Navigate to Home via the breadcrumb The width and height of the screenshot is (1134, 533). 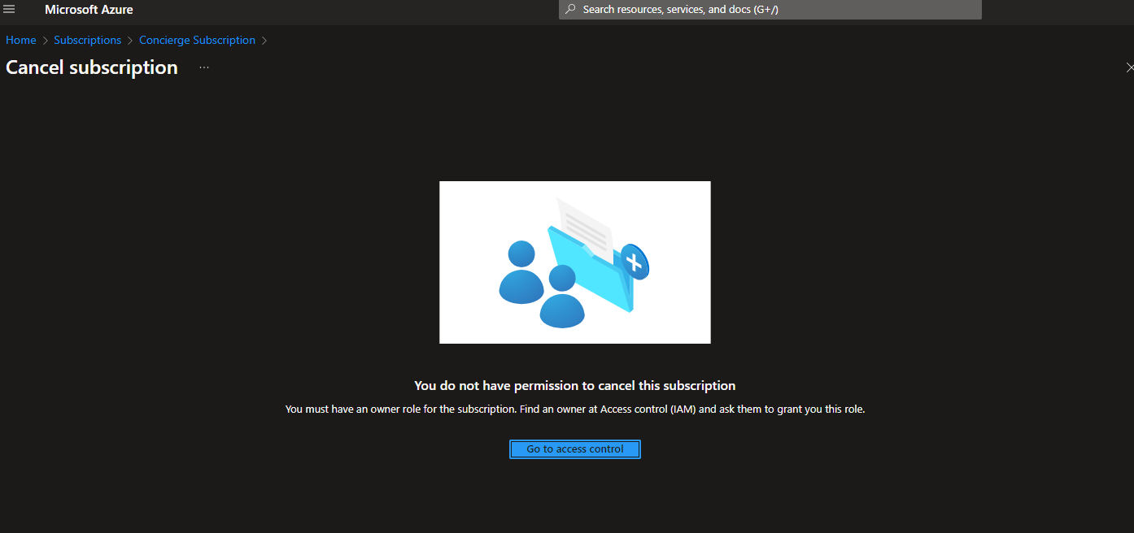(x=20, y=40)
